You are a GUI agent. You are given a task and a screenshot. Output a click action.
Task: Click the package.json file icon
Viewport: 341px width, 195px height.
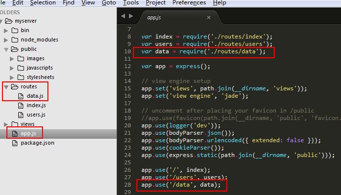coord(15,143)
